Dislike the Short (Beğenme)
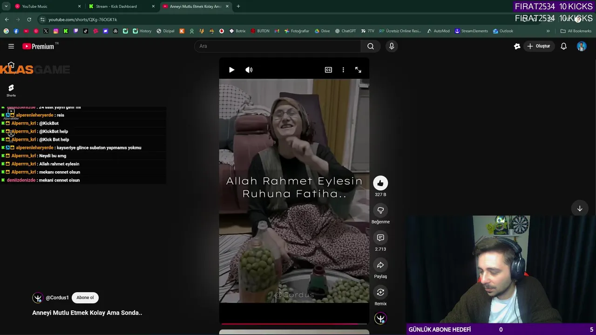596x335 pixels. coord(380,210)
